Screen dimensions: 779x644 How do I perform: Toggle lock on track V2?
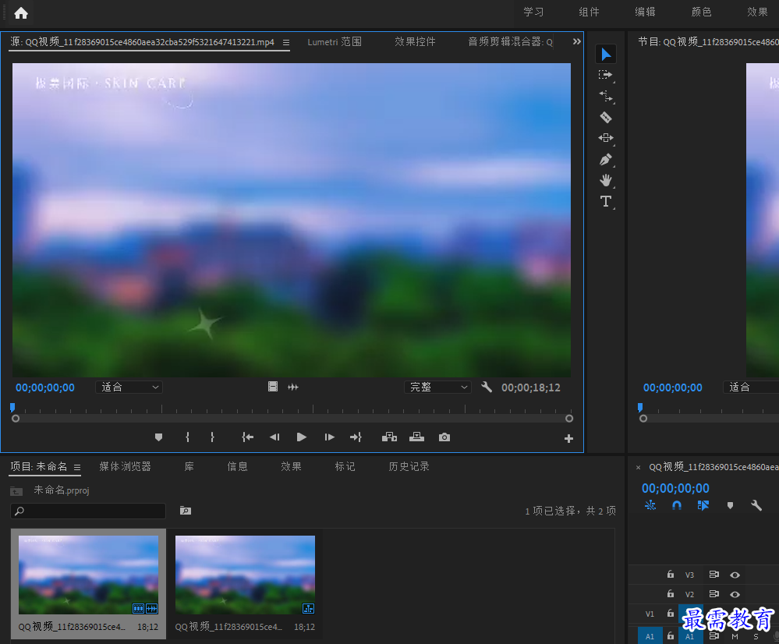pyautogui.click(x=670, y=594)
